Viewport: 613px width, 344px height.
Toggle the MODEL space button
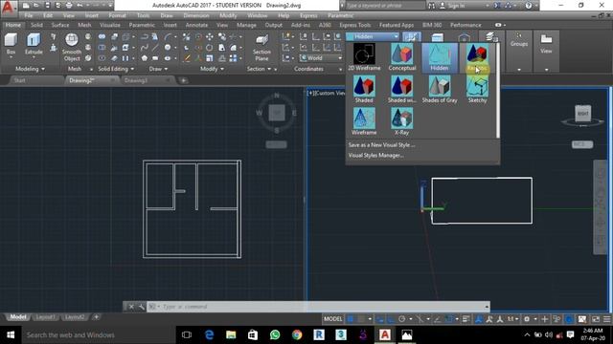333,319
